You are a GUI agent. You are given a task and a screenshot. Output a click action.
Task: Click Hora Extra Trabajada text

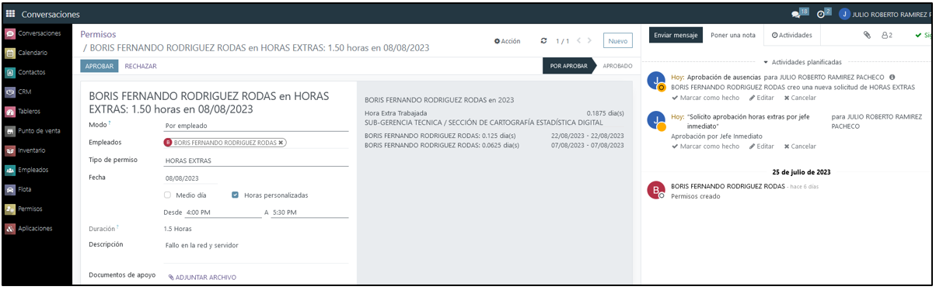click(x=396, y=113)
